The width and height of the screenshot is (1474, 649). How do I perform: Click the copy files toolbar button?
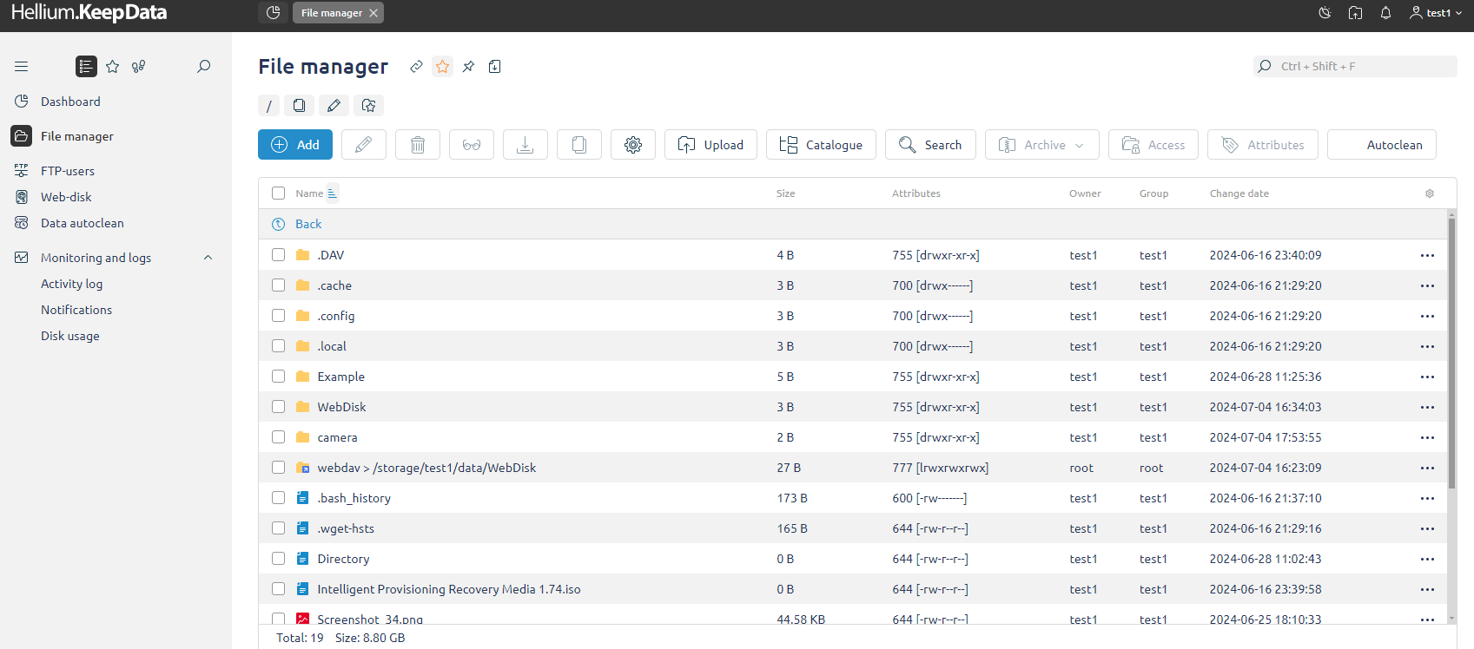tap(579, 145)
